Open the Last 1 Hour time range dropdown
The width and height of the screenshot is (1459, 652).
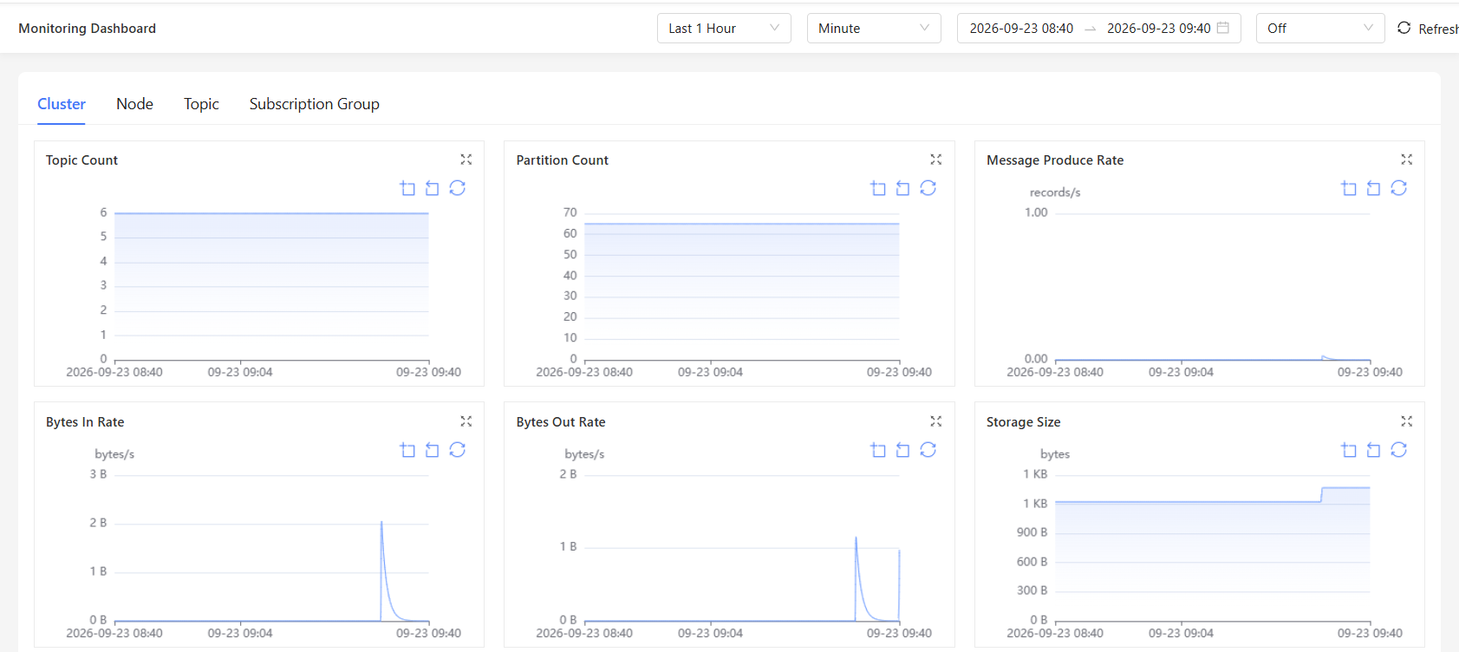724,29
